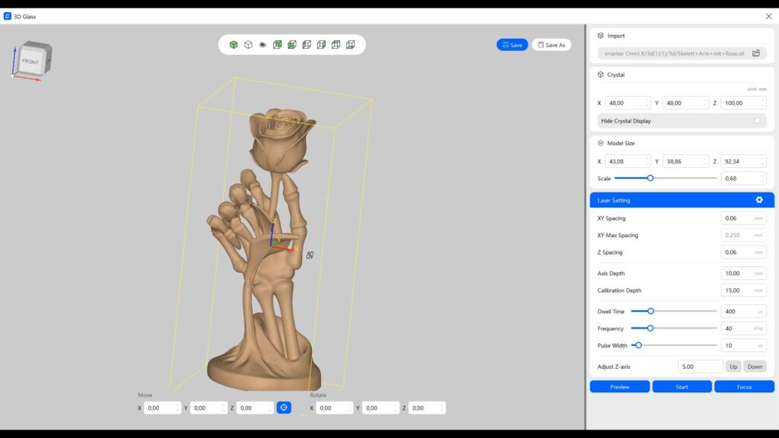Click the FRONT orientation cube
Screen dimensions: 779x438
tap(30, 61)
